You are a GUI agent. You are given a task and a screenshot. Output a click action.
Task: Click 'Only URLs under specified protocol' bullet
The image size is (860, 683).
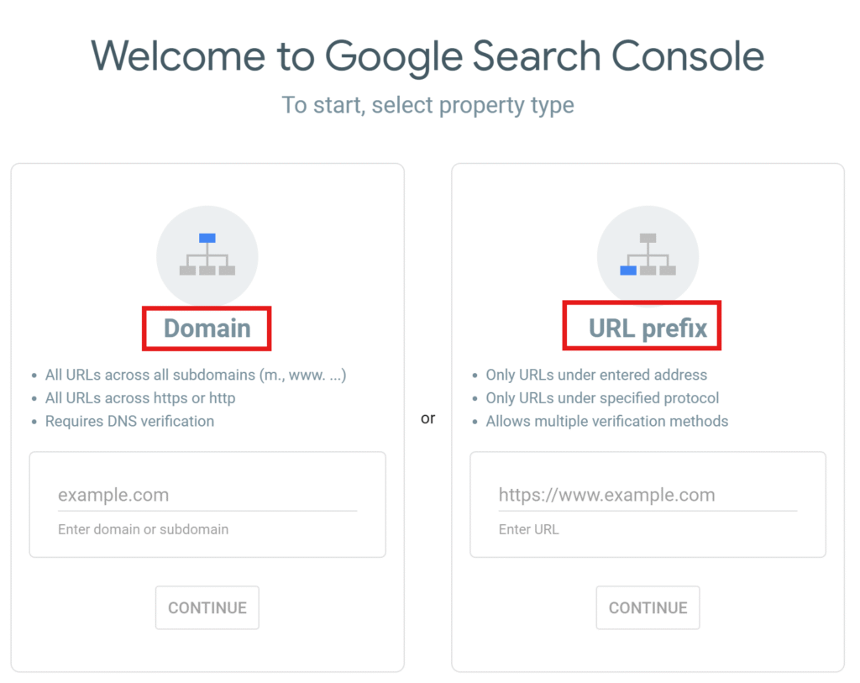point(602,398)
